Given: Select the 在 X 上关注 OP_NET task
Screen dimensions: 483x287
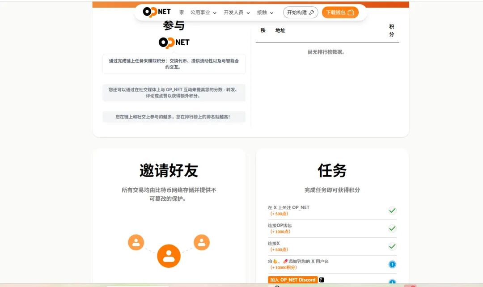Looking at the screenshot, I should point(288,207).
